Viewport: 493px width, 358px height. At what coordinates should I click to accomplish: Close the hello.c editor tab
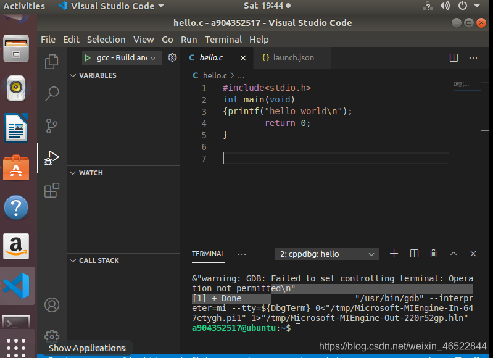point(242,58)
